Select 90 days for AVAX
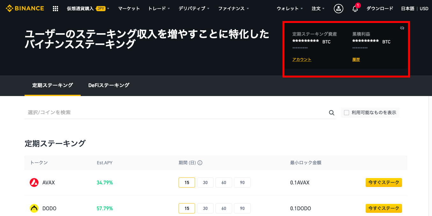 242,182
